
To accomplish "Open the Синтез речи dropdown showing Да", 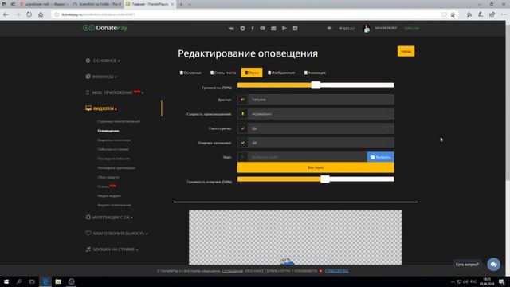I will (x=320, y=128).
